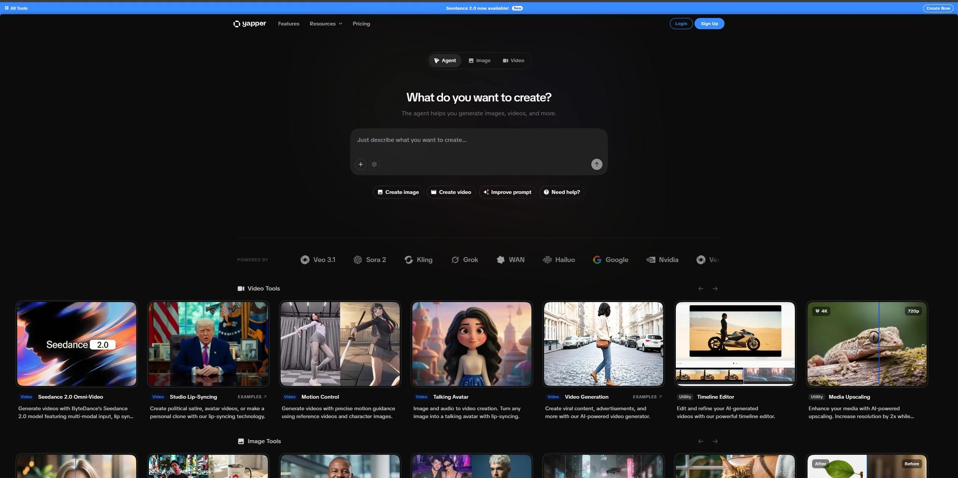Open the Motion Control thumbnail
The image size is (958, 478).
click(x=340, y=344)
